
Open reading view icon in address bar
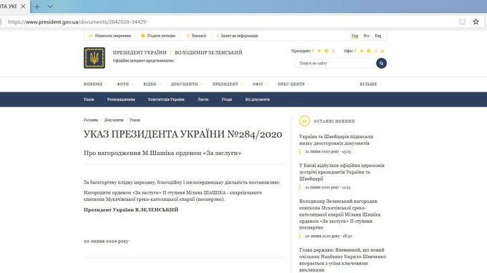point(462,21)
